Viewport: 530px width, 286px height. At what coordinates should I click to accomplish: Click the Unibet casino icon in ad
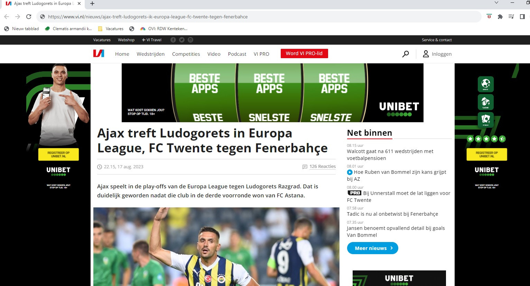[486, 102]
